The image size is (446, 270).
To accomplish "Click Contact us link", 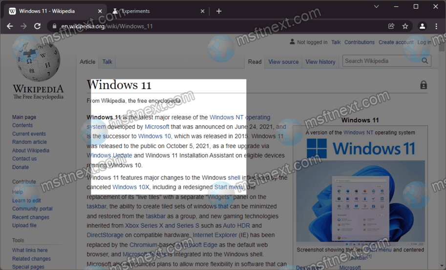I will [x=24, y=159].
